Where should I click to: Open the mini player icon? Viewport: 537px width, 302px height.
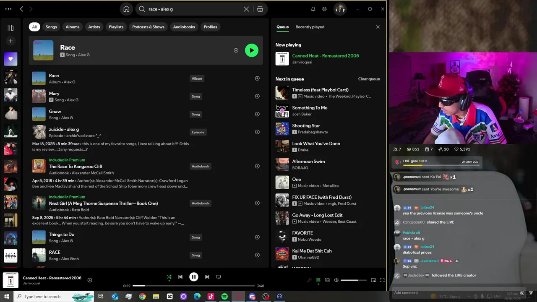[373, 280]
